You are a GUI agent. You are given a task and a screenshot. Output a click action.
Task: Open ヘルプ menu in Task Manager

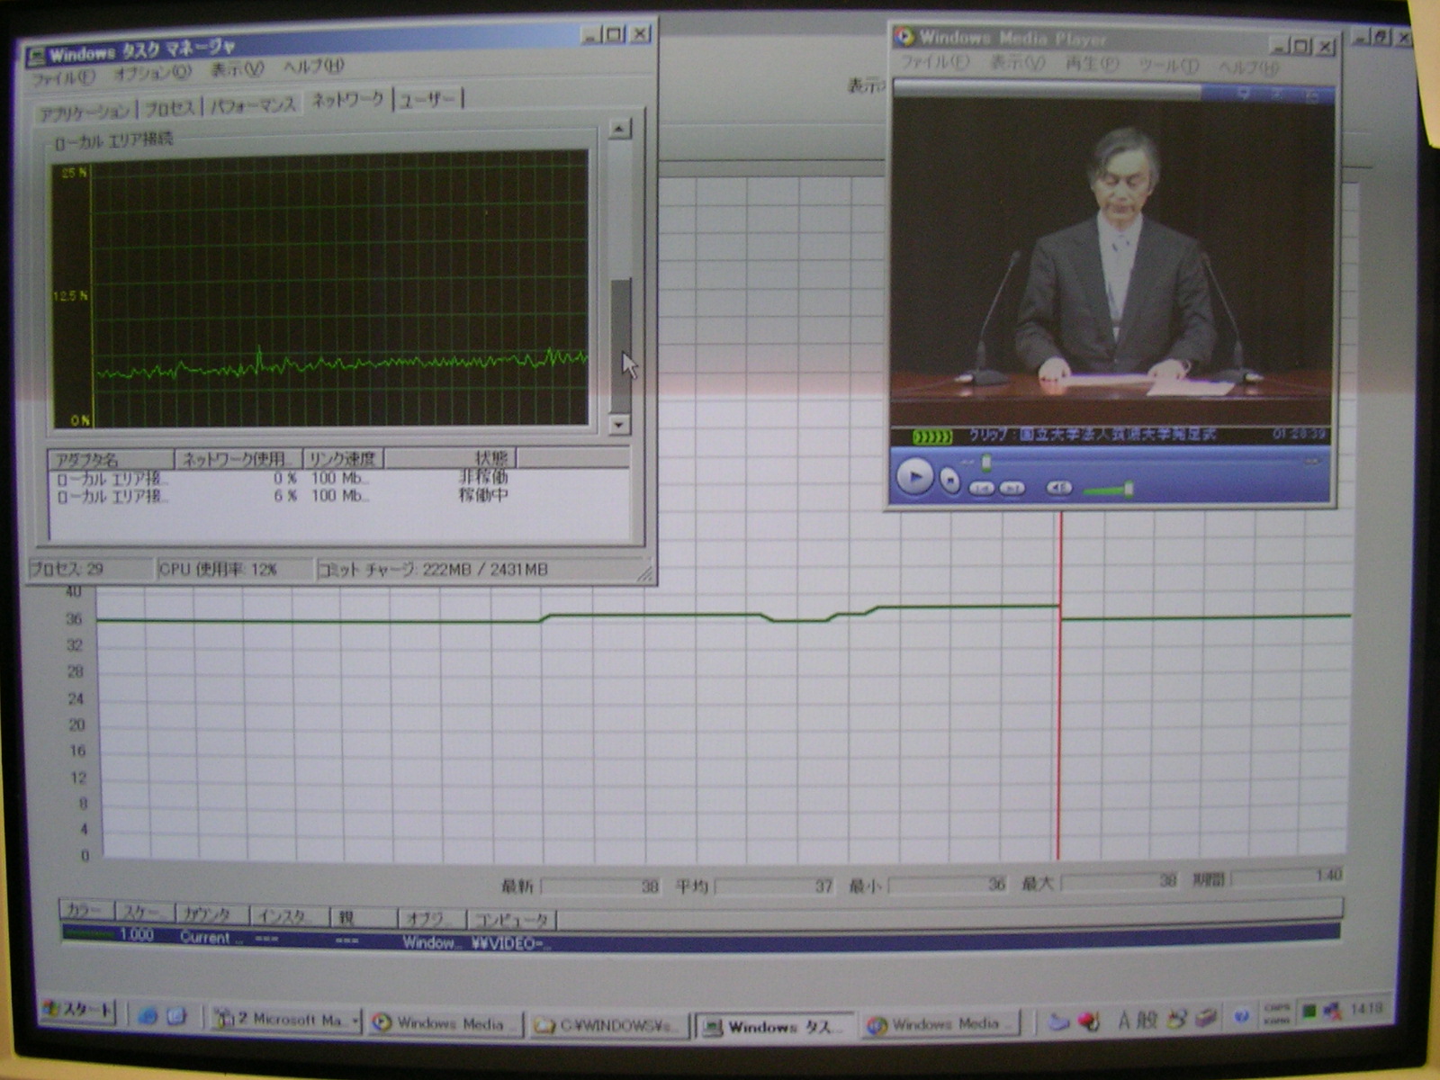313,66
